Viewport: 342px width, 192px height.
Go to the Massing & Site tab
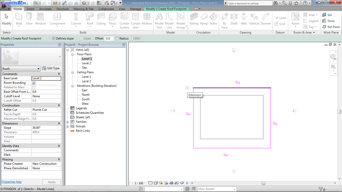[x=84, y=9]
